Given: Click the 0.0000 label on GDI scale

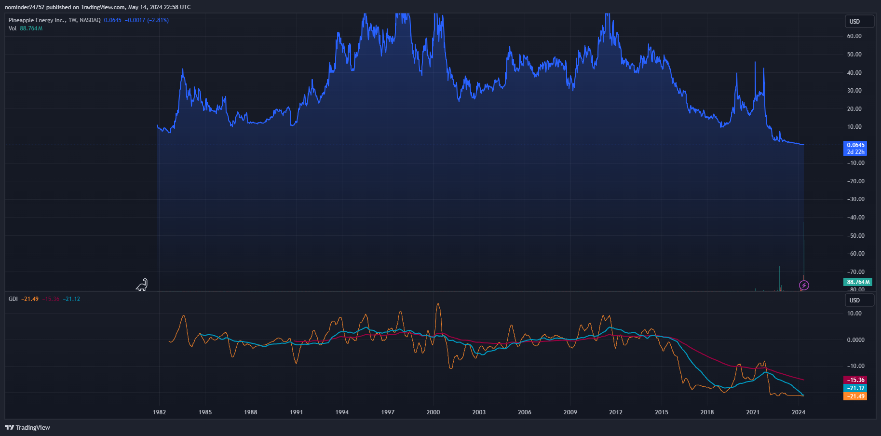Looking at the screenshot, I should pos(856,340).
